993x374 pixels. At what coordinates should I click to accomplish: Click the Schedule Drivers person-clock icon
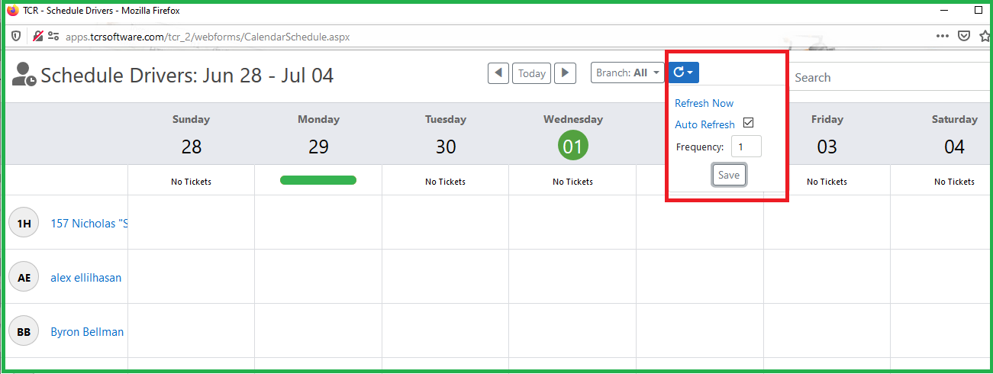[x=24, y=74]
